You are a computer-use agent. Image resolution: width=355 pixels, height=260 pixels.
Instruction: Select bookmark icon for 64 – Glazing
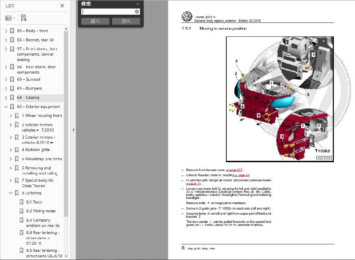pos(12,98)
